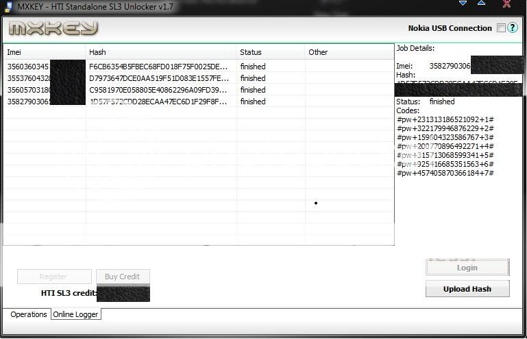Click code #pw+231313186521092+1#
The height and width of the screenshot is (339, 527).
(445, 119)
